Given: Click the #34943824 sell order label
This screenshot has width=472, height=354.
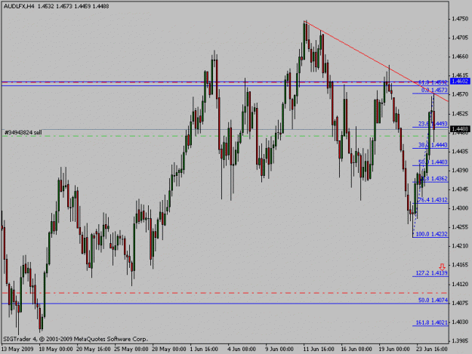Looking at the screenshot, I should point(23,132).
